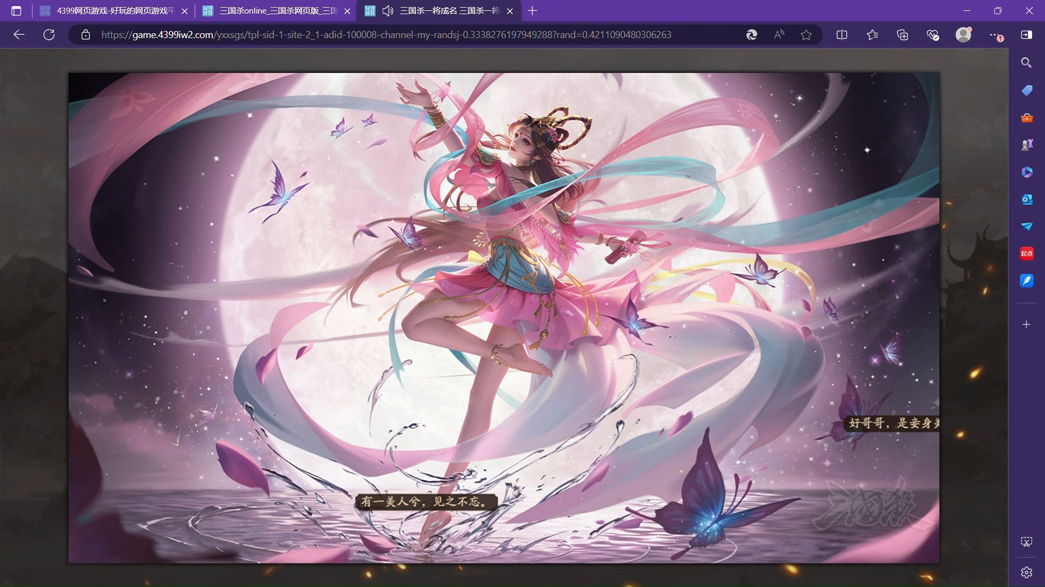Add a new sidebar app

(1026, 324)
